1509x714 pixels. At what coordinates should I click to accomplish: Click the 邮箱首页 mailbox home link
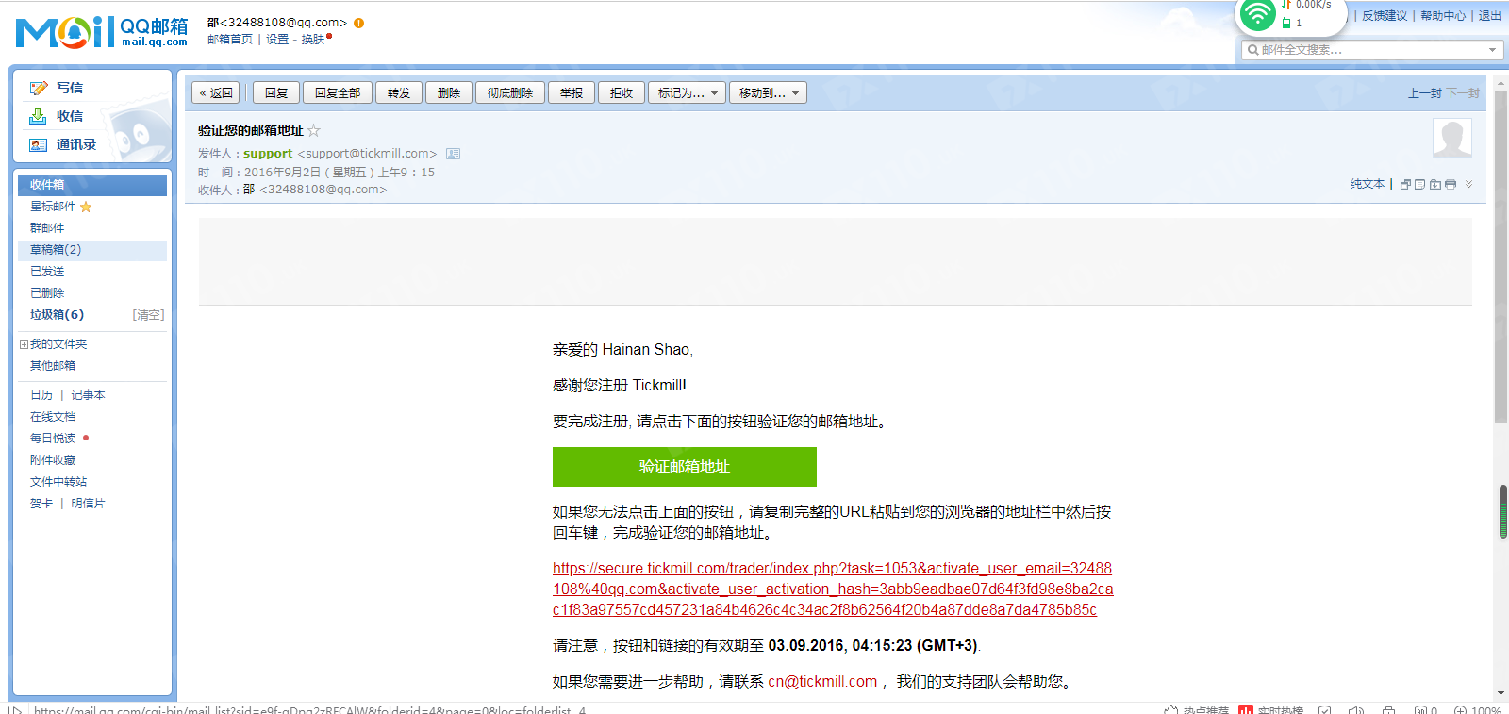click(230, 40)
